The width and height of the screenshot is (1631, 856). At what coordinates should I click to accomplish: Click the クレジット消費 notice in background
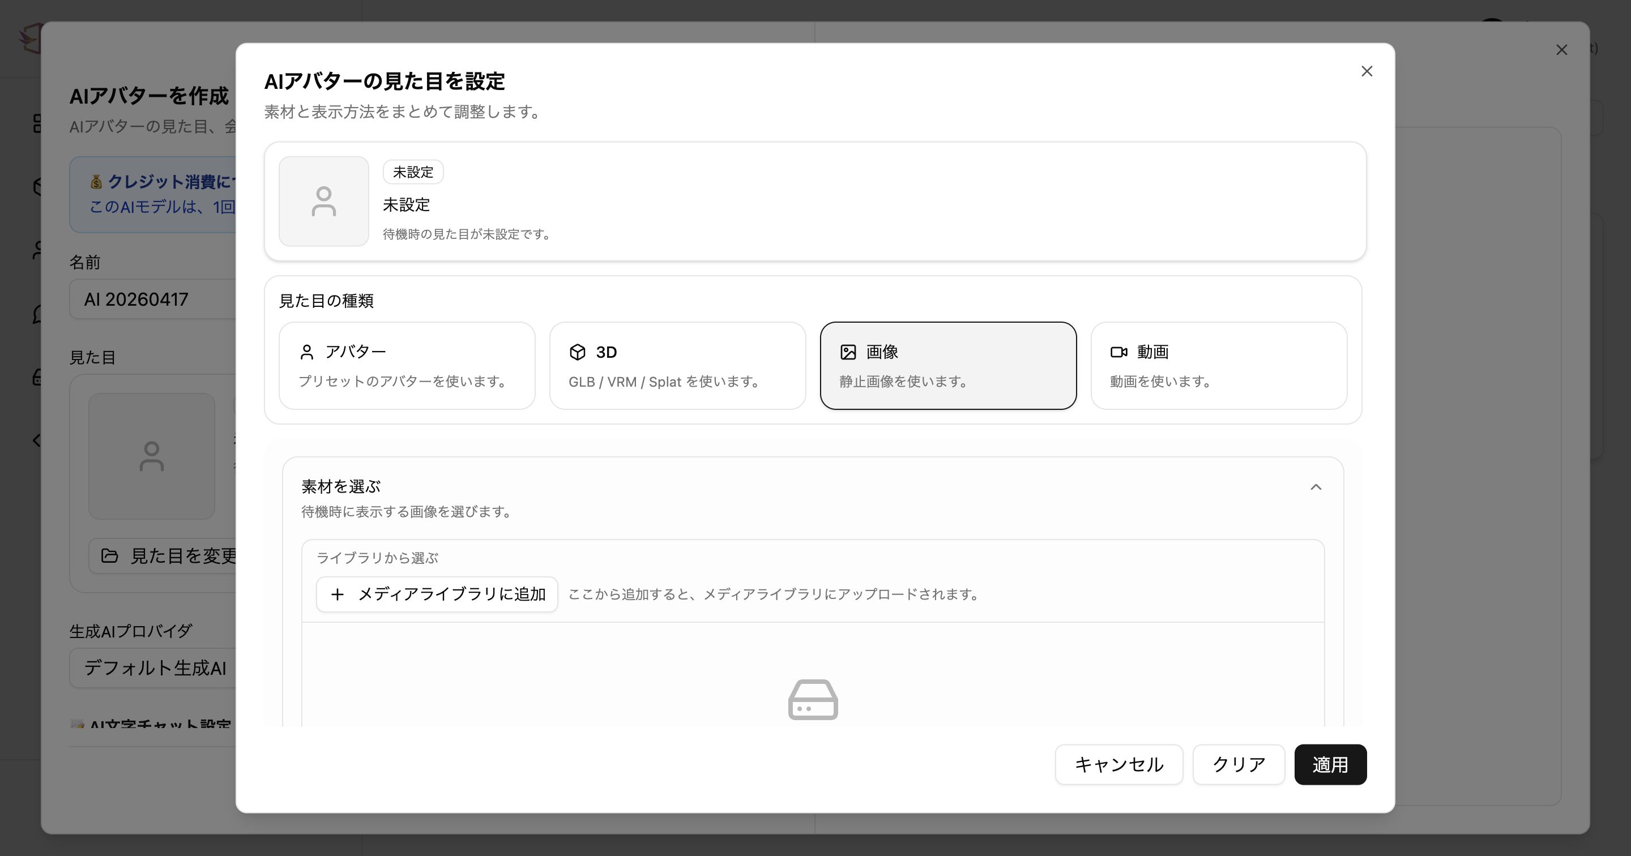coord(152,194)
